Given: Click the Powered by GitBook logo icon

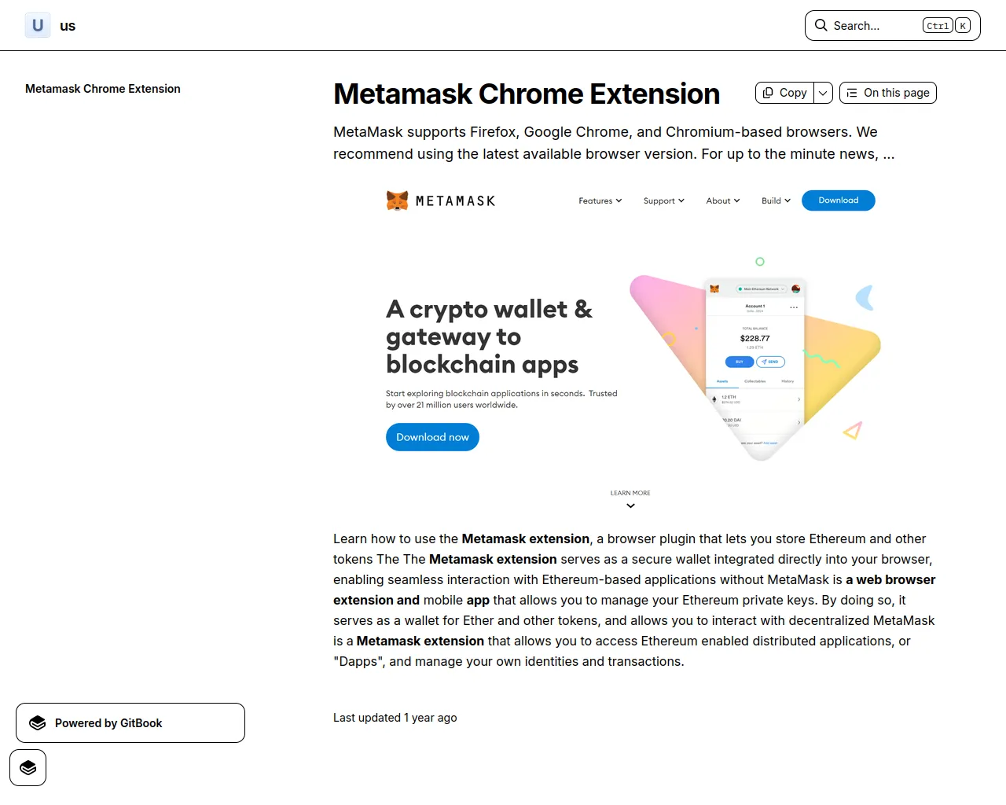Looking at the screenshot, I should (37, 723).
